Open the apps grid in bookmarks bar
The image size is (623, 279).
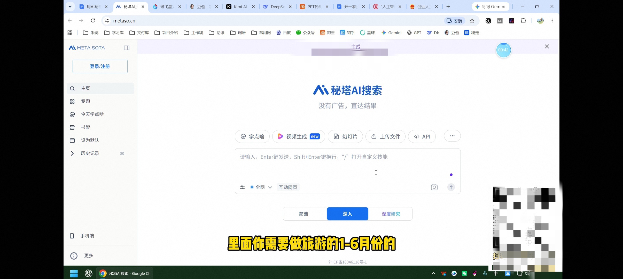point(70,33)
